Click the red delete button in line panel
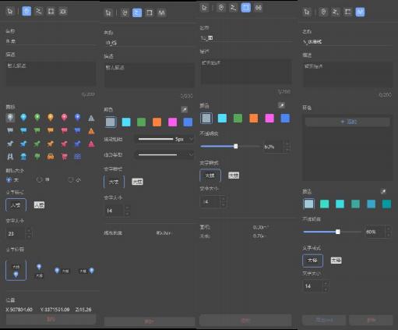398x330 pixels. pyautogui.click(x=150, y=321)
